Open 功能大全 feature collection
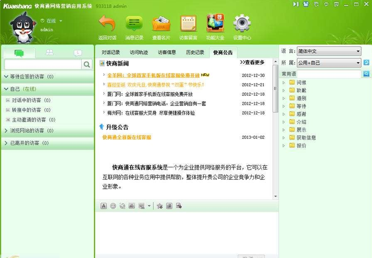The image size is (372, 258). pyautogui.click(x=215, y=23)
